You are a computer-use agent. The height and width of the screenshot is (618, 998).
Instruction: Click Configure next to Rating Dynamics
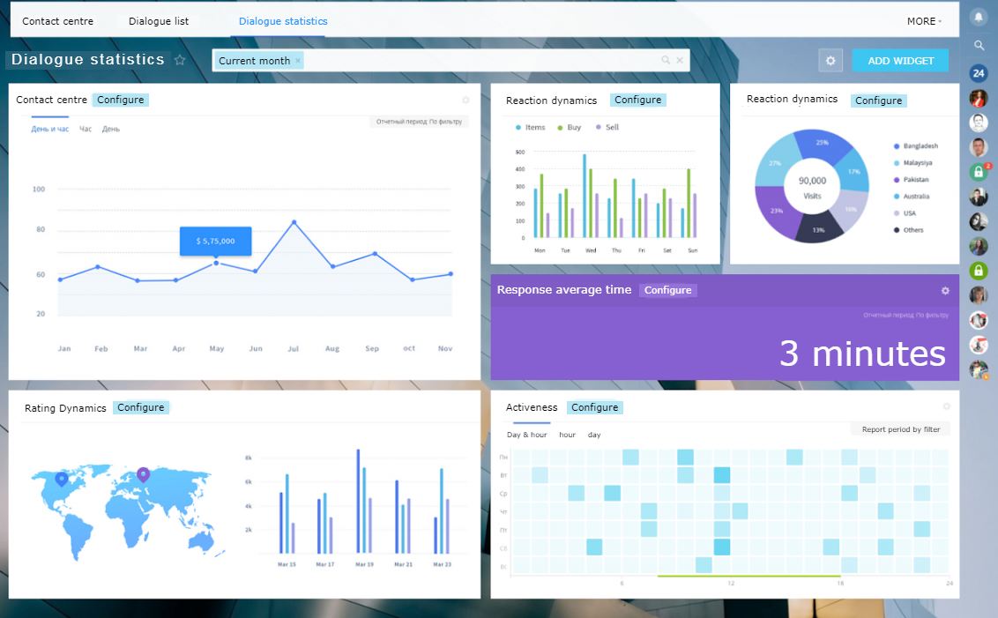tap(141, 407)
